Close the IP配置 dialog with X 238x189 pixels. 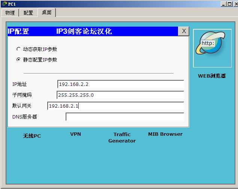tap(184, 31)
